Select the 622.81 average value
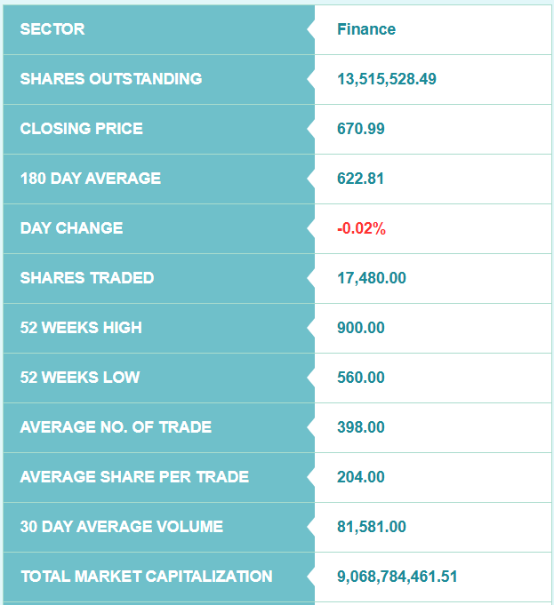 tap(360, 179)
